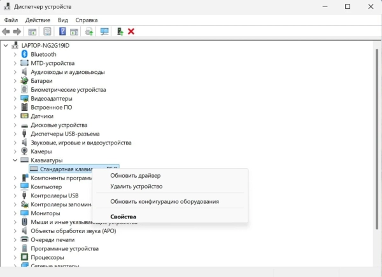Open Свойства from the context menu
The width and height of the screenshot is (382, 277).
pyautogui.click(x=124, y=217)
